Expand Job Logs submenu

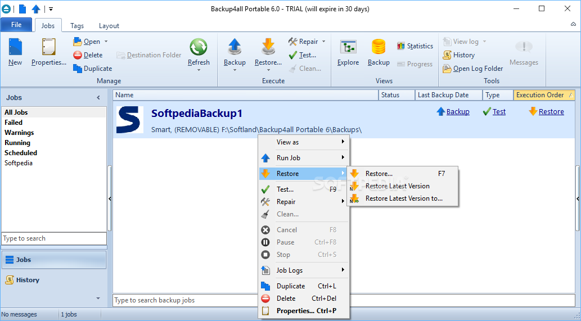pyautogui.click(x=304, y=270)
